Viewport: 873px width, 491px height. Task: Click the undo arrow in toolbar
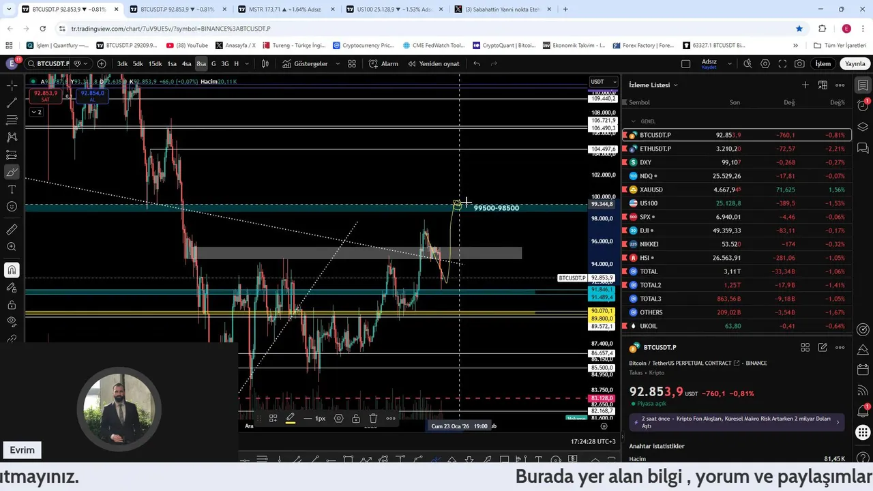(477, 63)
